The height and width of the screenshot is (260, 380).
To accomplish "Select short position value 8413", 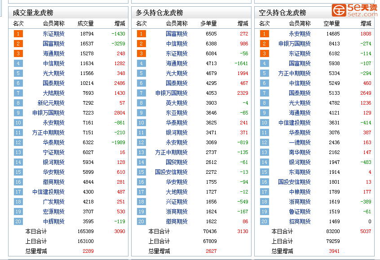I will [335, 44].
